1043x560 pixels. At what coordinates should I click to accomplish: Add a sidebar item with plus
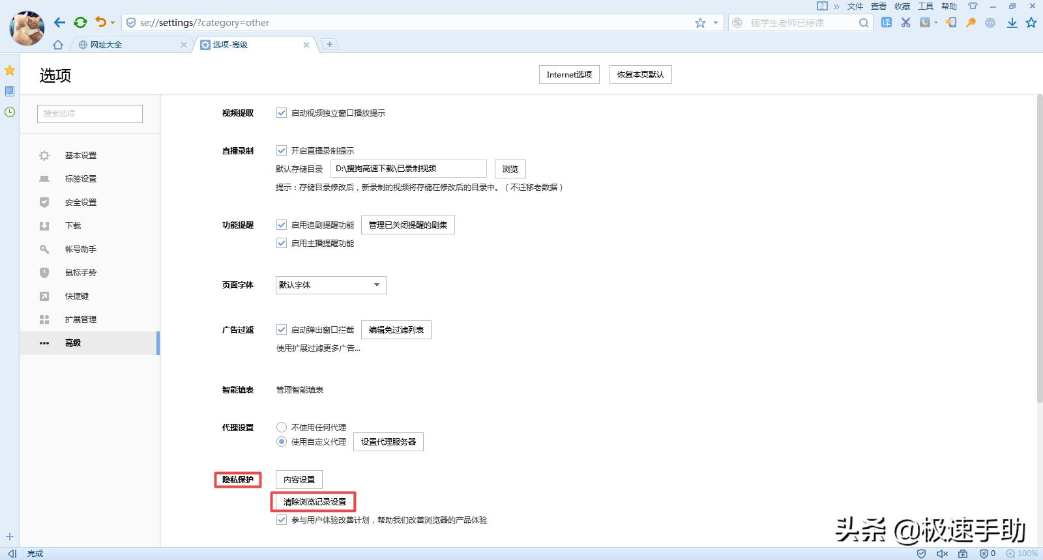click(10, 537)
